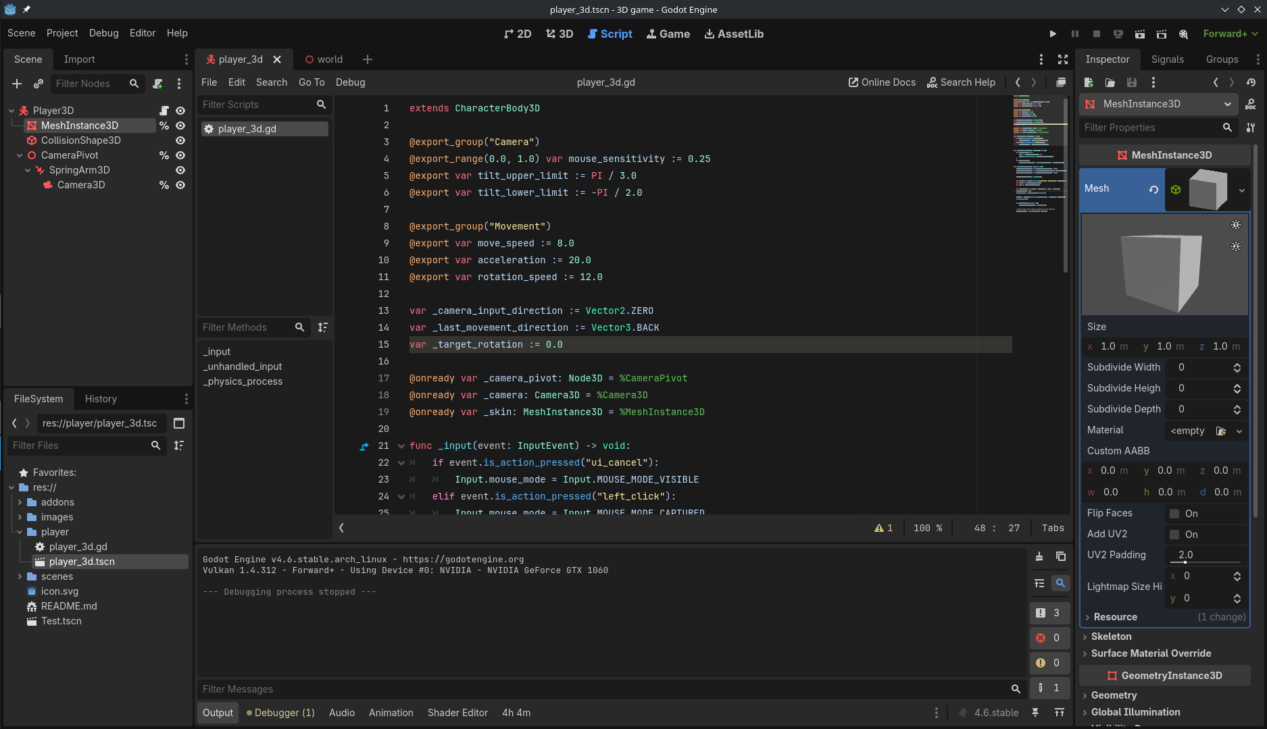
Task: Switch to the 3D workspace
Action: (560, 34)
